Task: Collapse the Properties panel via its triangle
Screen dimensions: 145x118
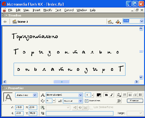Action: (x=6, y=88)
